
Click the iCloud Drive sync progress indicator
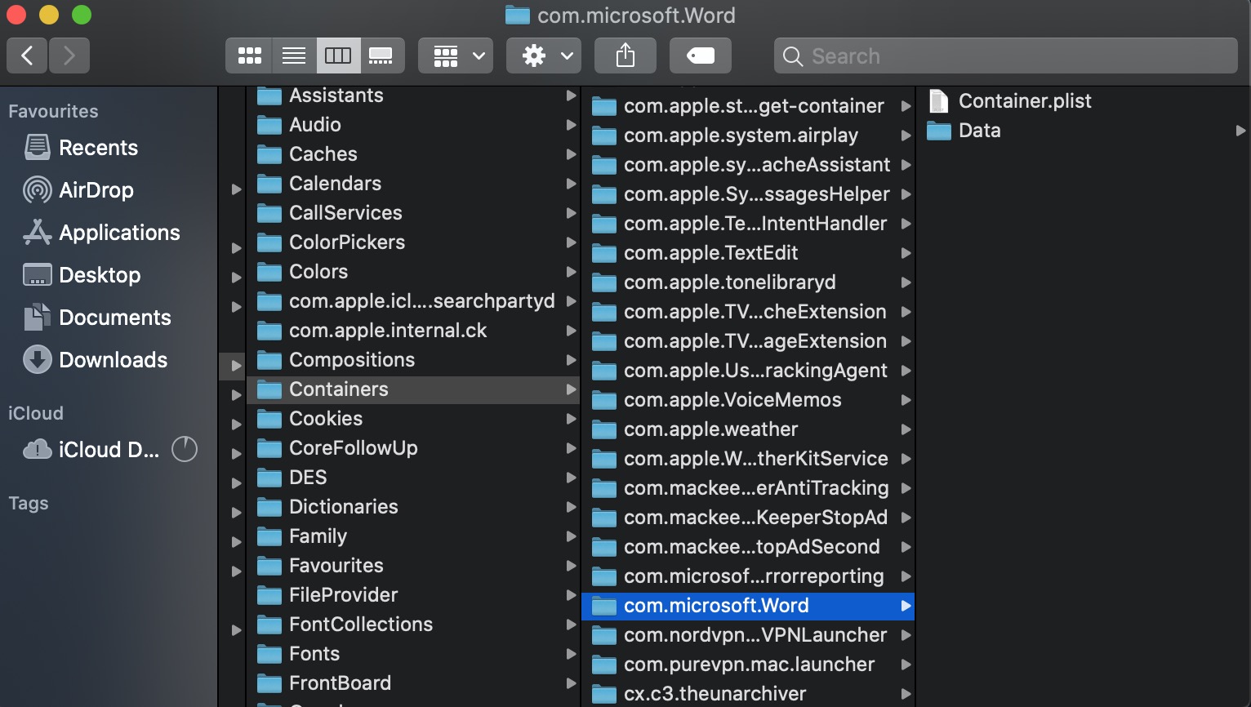pos(185,449)
